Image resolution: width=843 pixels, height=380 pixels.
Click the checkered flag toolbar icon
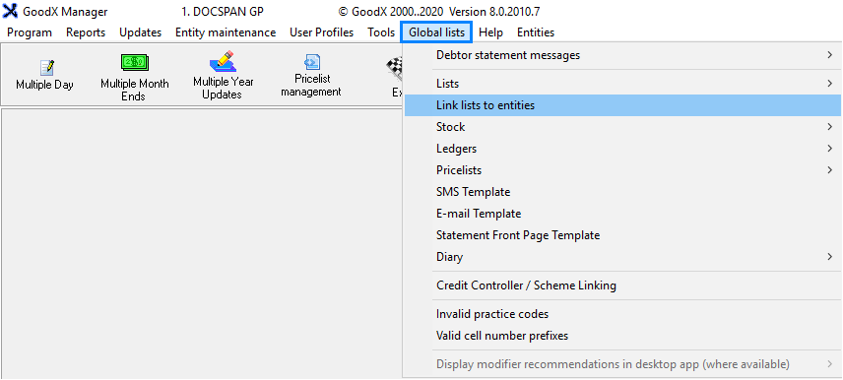coord(395,67)
